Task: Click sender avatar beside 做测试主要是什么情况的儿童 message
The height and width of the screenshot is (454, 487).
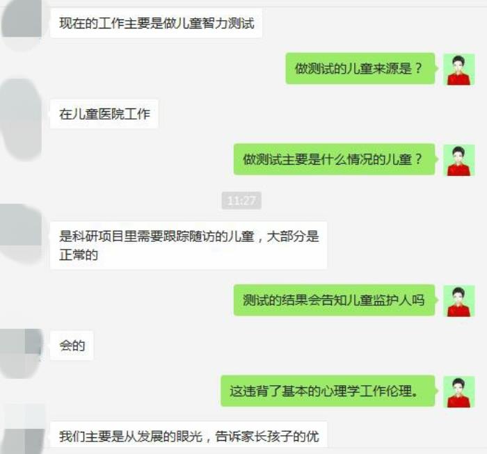Action: click(x=458, y=160)
